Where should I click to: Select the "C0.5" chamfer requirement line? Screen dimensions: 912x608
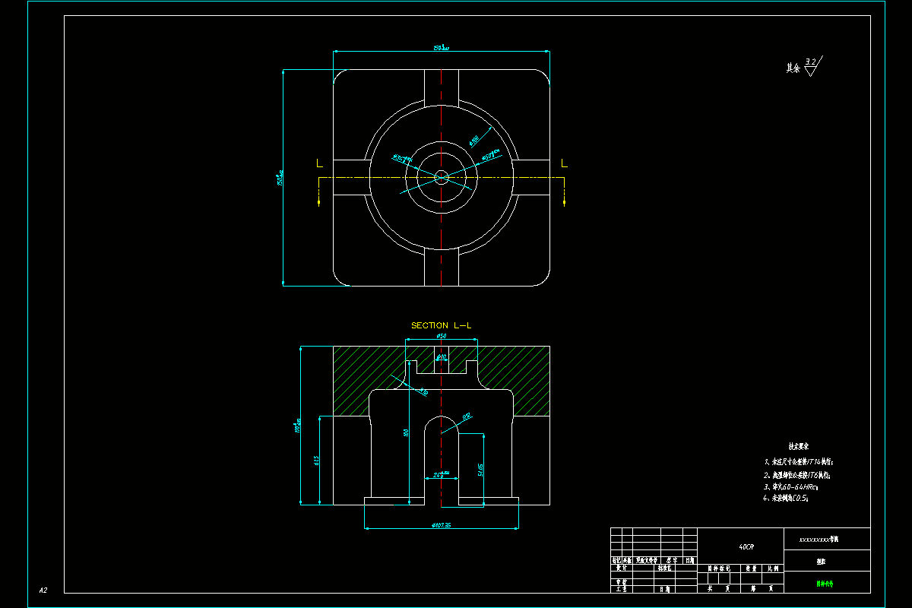coord(786,498)
